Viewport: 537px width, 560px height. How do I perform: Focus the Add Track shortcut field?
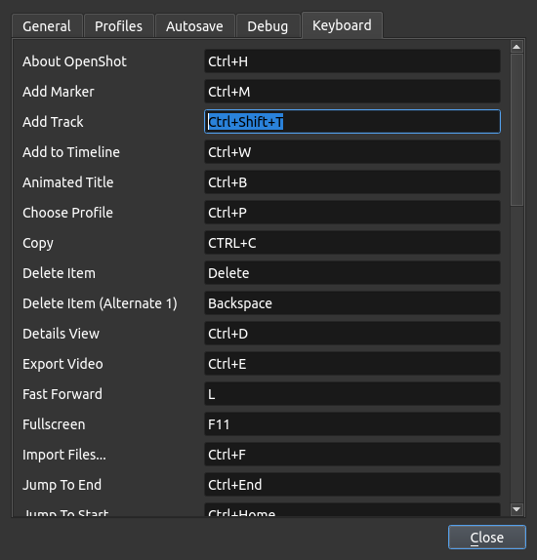(x=352, y=122)
